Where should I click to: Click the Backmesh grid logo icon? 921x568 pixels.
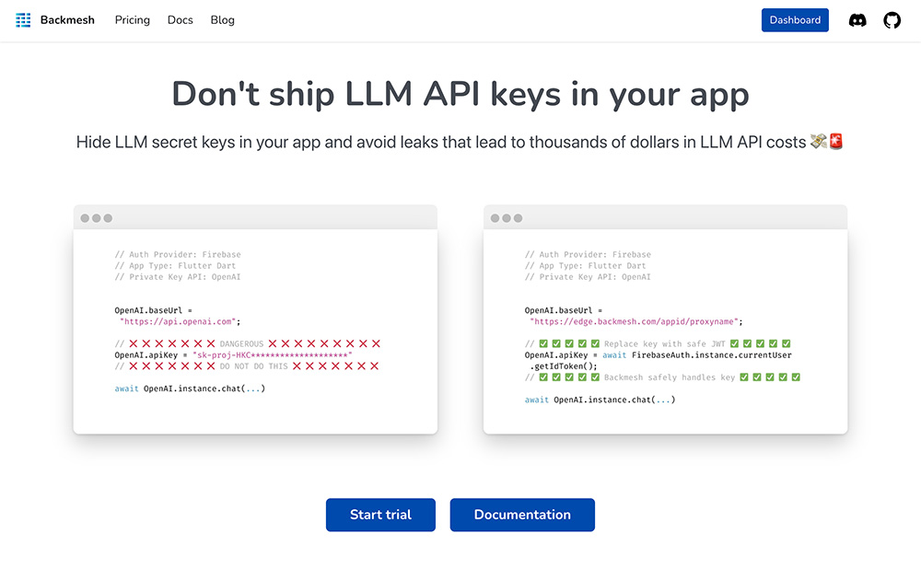[x=23, y=20]
